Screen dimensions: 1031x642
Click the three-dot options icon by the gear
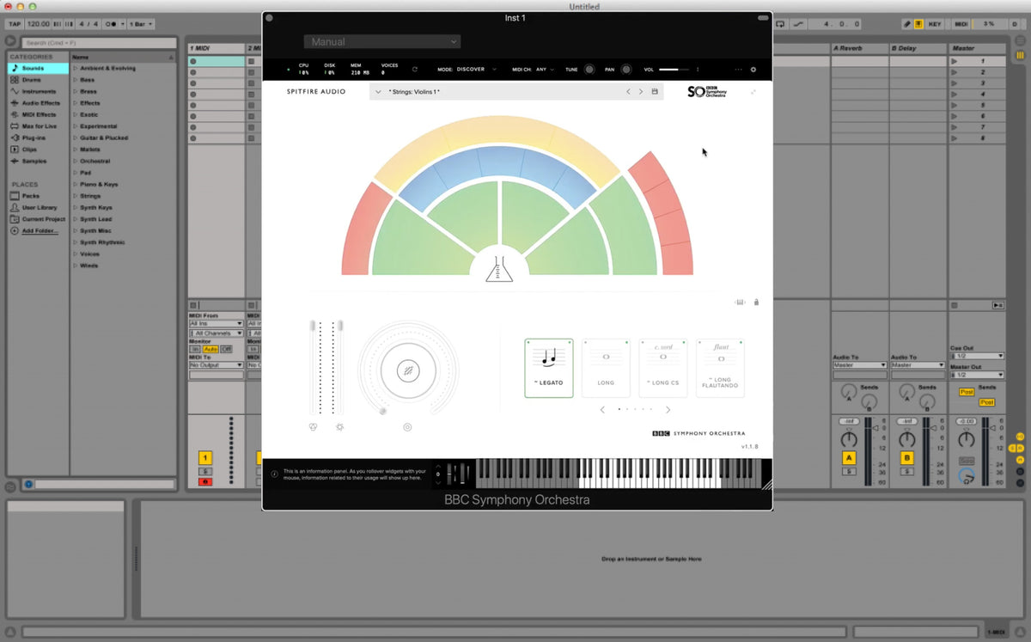click(x=738, y=70)
